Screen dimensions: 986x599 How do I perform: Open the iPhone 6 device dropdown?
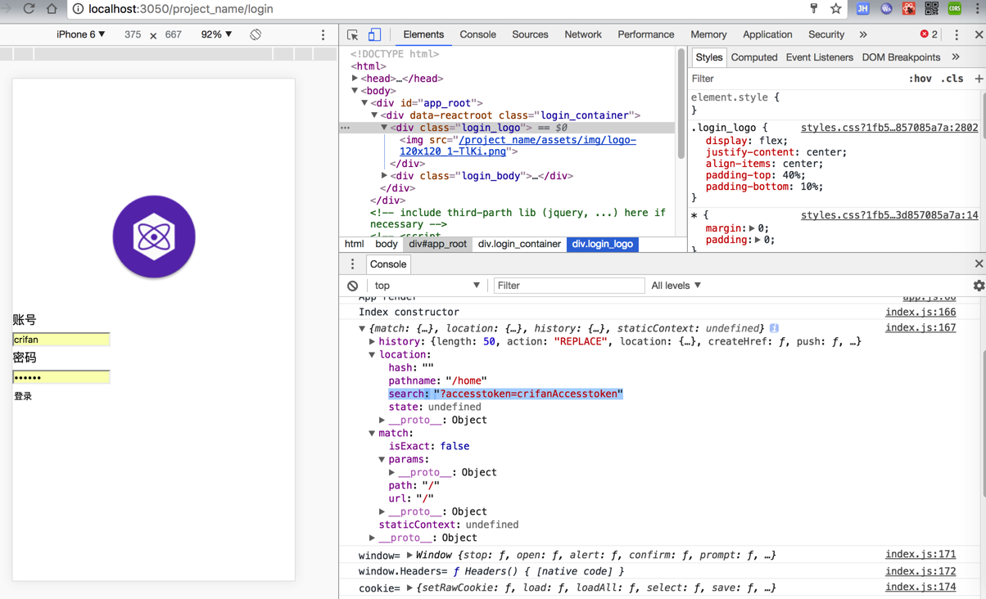pos(80,35)
